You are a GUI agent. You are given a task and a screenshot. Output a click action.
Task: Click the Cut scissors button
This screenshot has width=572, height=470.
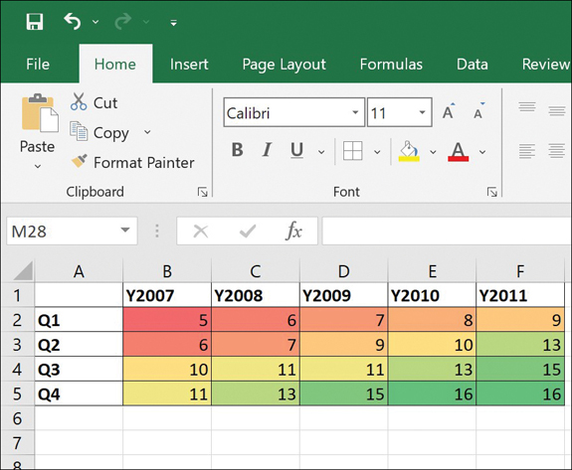[95, 102]
